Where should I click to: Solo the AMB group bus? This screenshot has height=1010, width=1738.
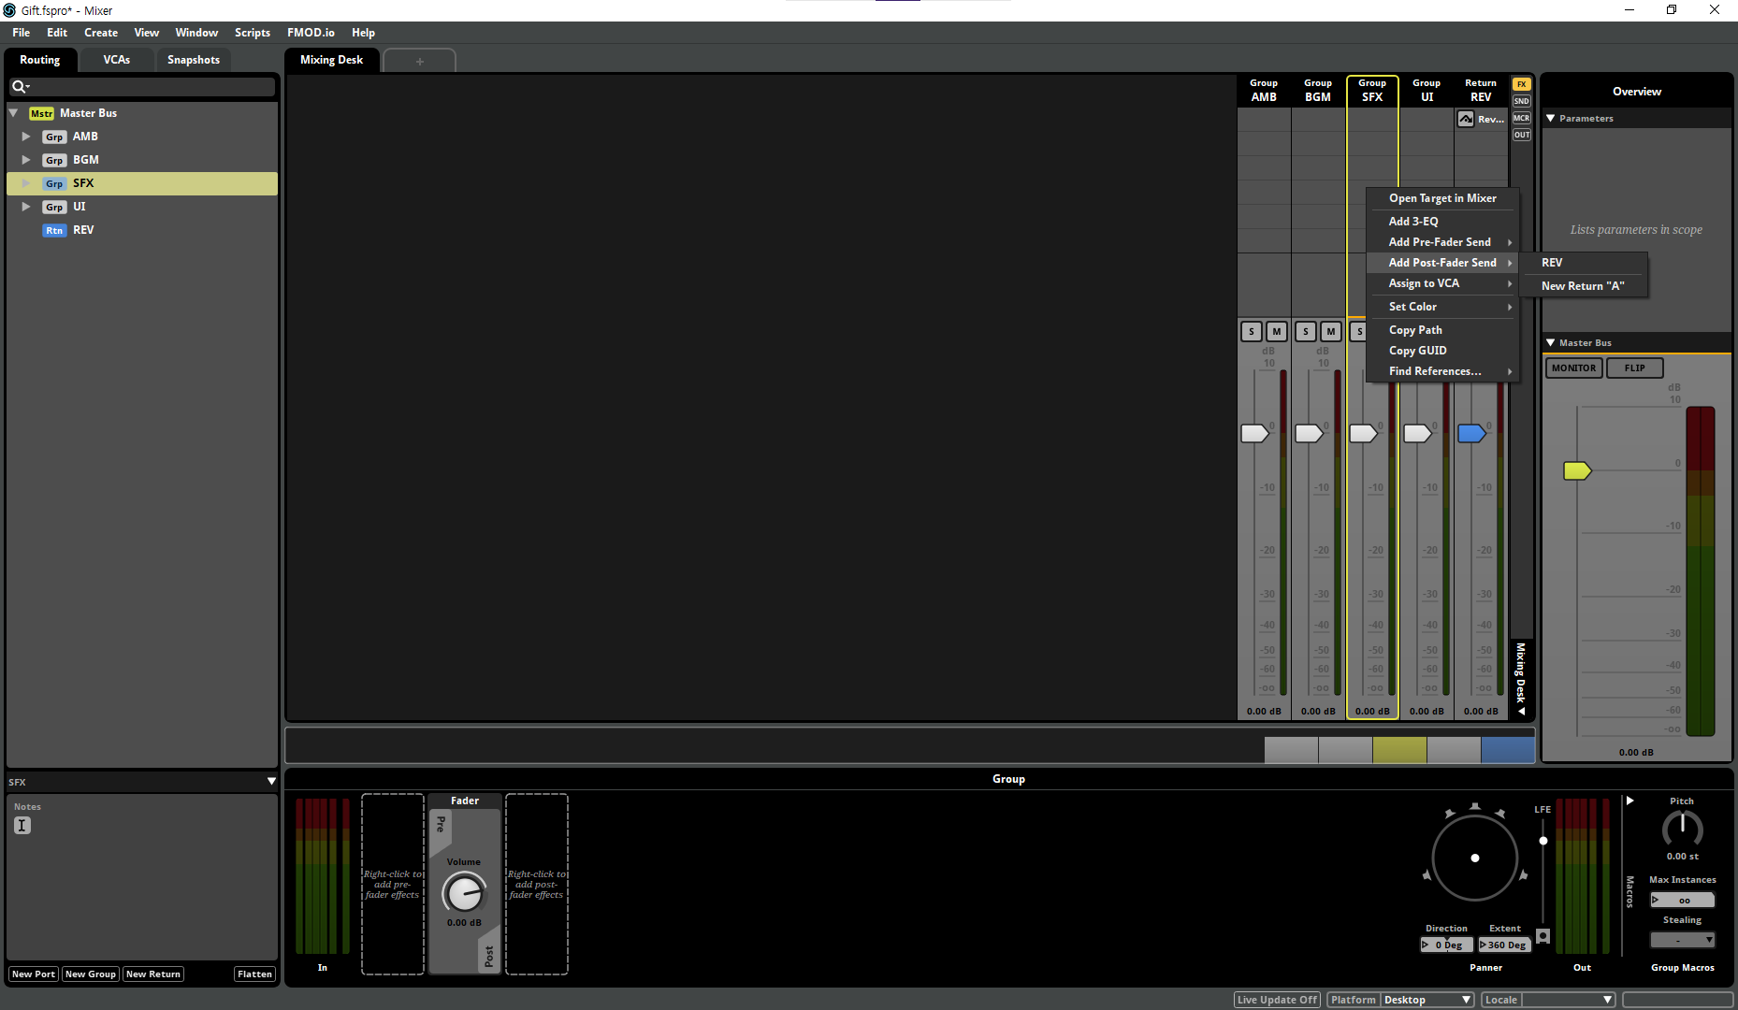click(1252, 331)
